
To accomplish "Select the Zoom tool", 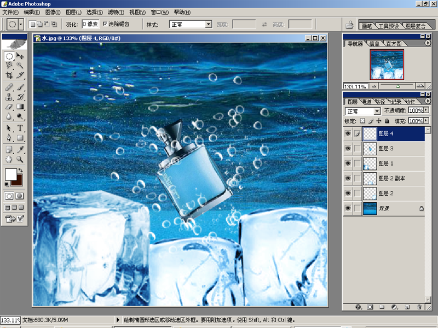I will pos(20,159).
